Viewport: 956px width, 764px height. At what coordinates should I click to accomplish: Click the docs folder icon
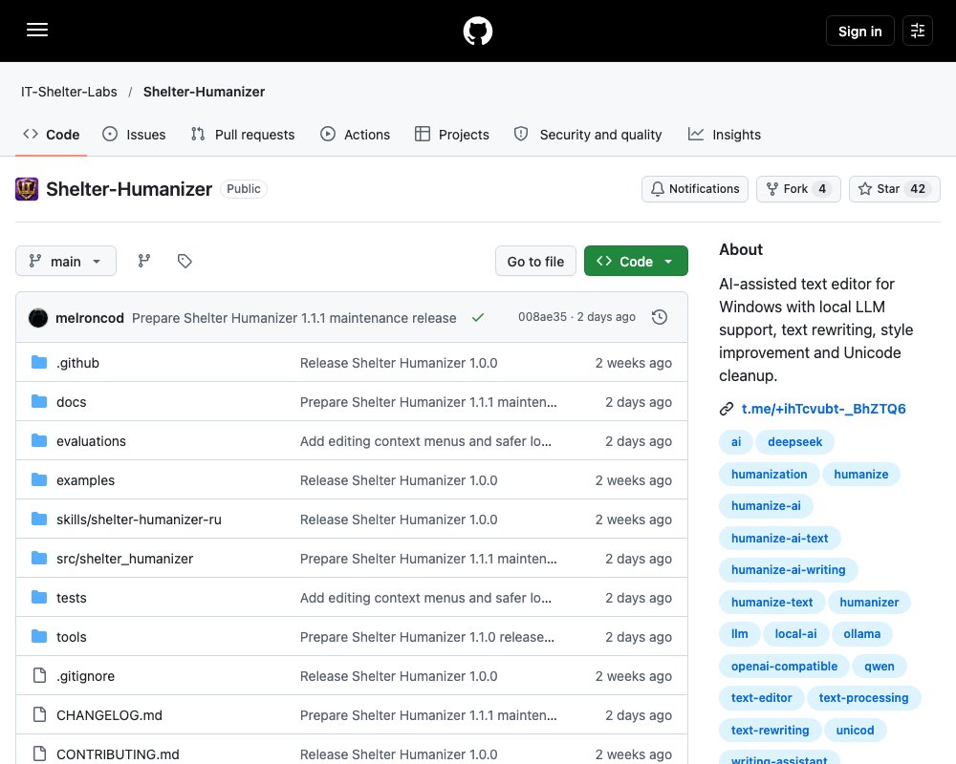tap(39, 401)
